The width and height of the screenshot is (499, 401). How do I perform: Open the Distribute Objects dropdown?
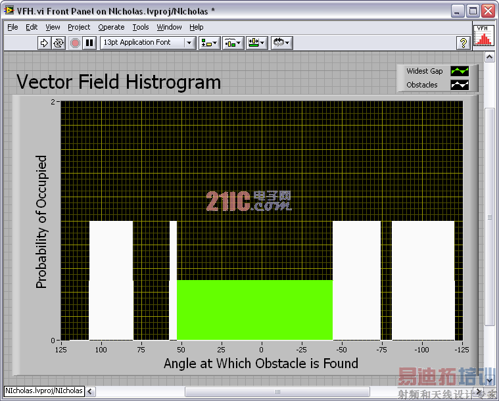click(233, 43)
